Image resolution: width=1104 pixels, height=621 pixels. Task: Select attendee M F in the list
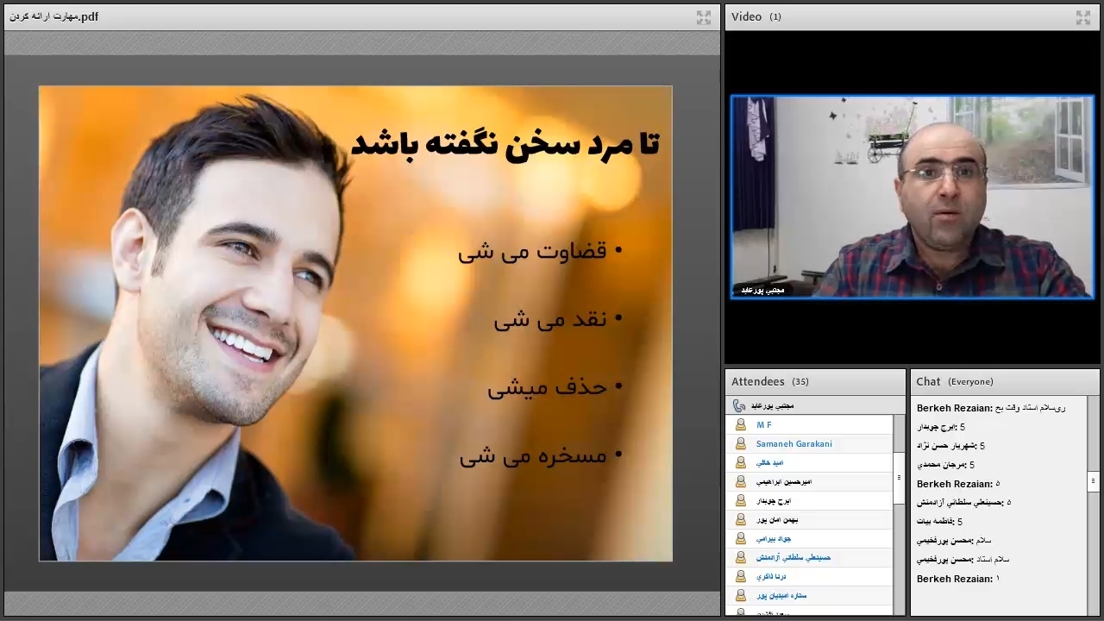click(764, 425)
